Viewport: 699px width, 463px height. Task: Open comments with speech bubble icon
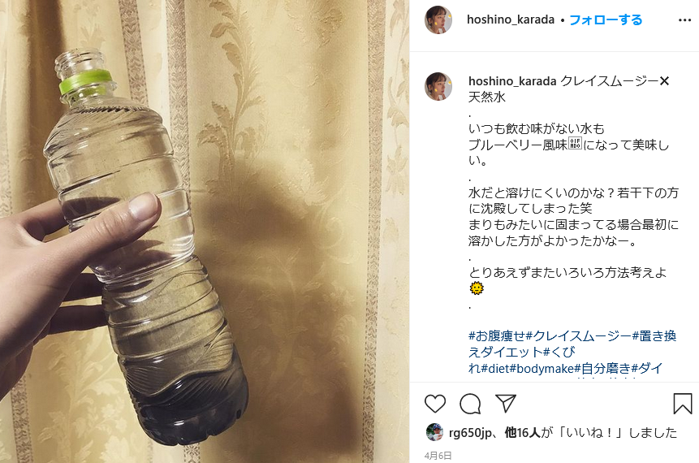click(470, 404)
